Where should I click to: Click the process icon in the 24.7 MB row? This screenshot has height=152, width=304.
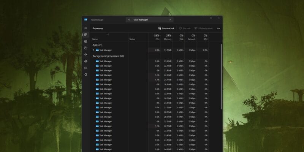97,80
